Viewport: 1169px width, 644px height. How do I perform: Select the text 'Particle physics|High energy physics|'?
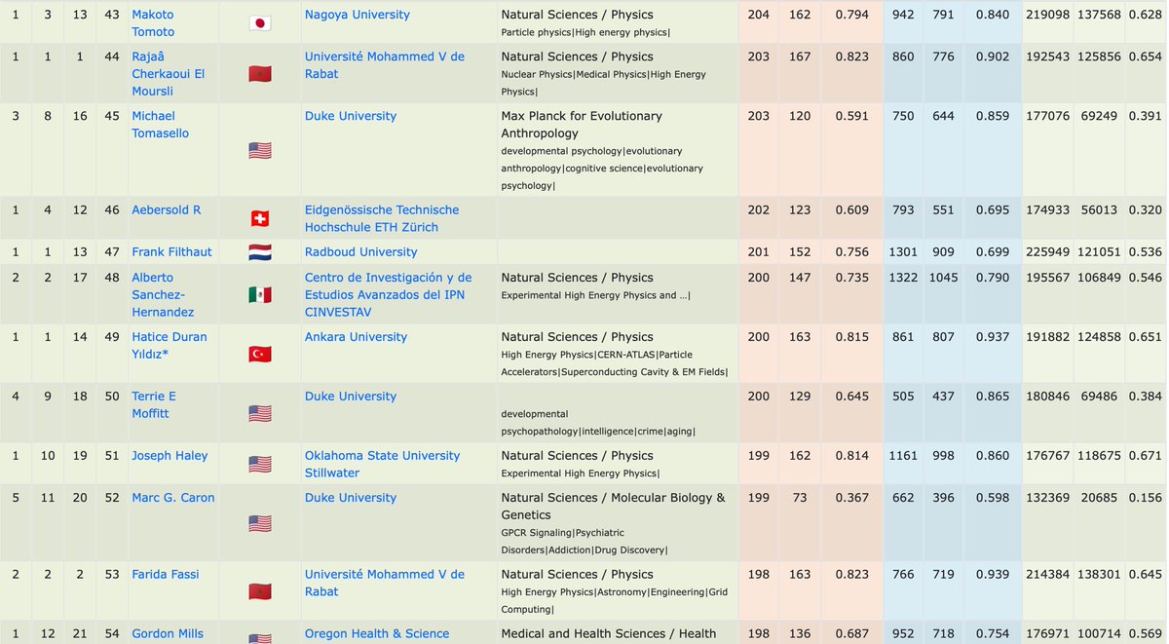tap(585, 33)
